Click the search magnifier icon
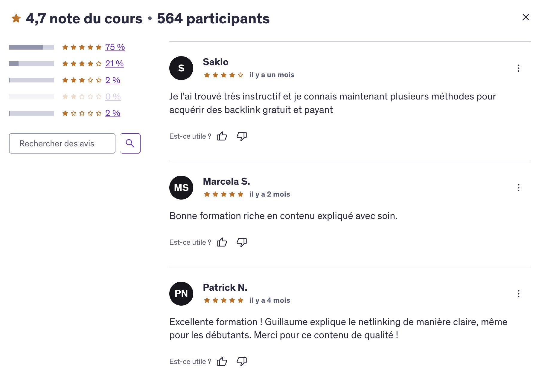 click(130, 143)
